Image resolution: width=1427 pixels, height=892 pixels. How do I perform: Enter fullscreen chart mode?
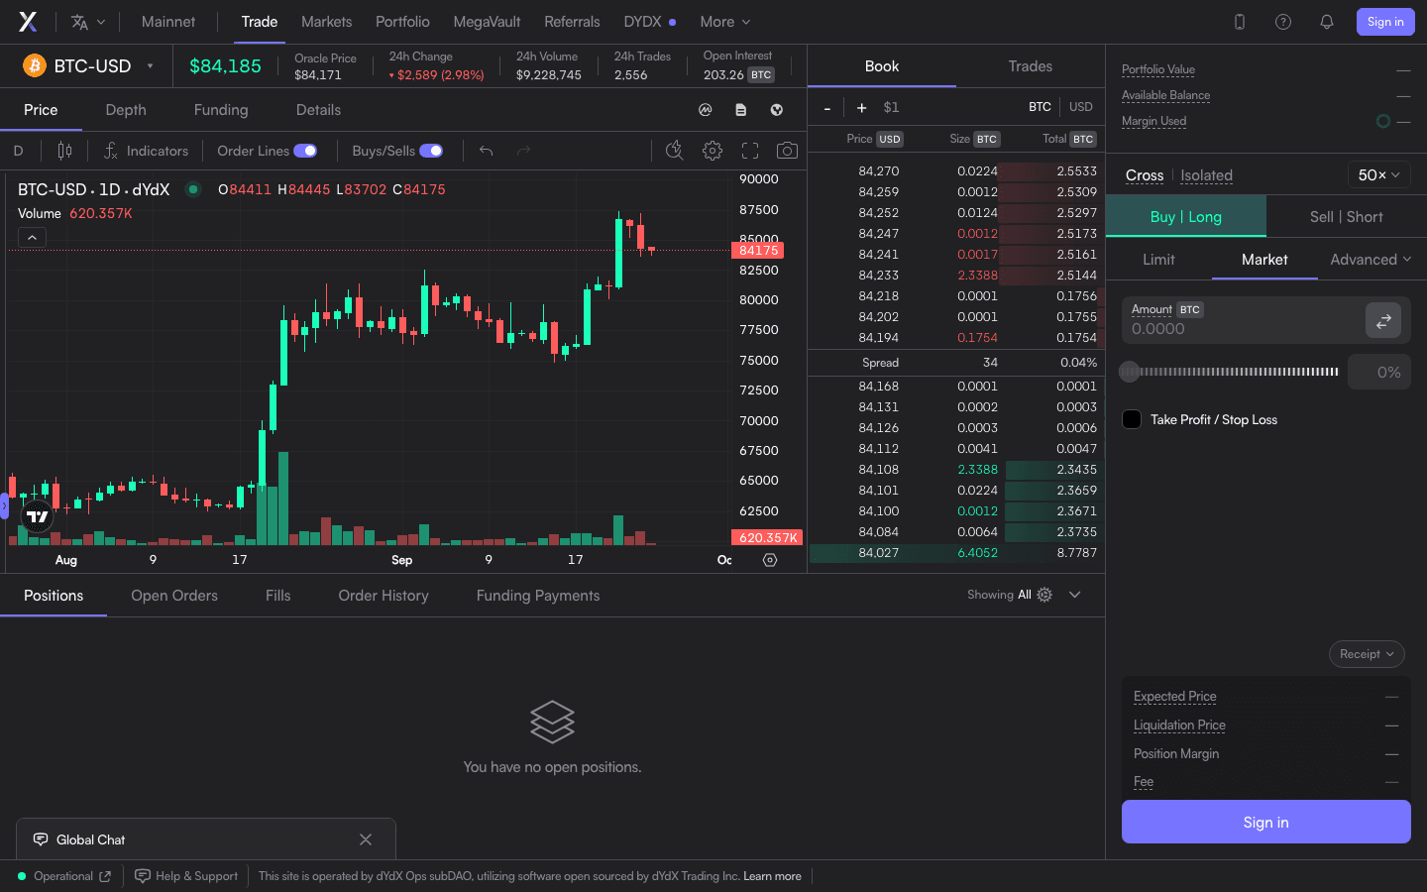750,151
